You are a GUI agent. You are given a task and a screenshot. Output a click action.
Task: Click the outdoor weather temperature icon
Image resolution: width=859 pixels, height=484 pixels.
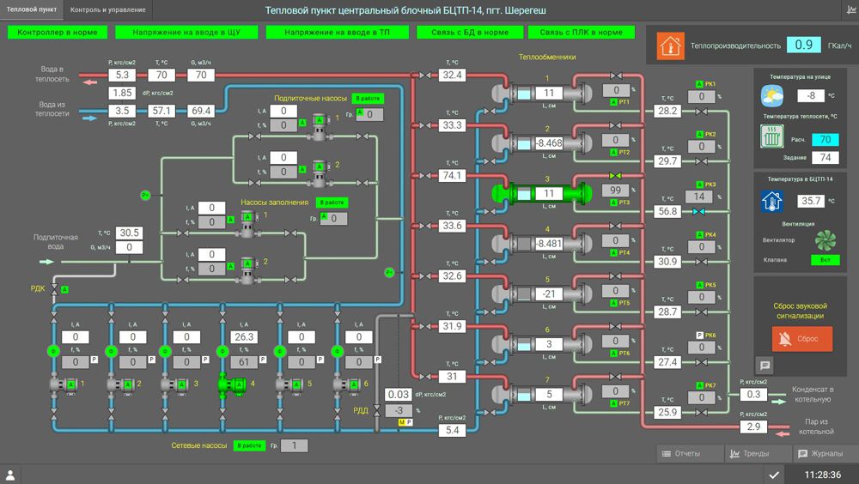coord(772,95)
